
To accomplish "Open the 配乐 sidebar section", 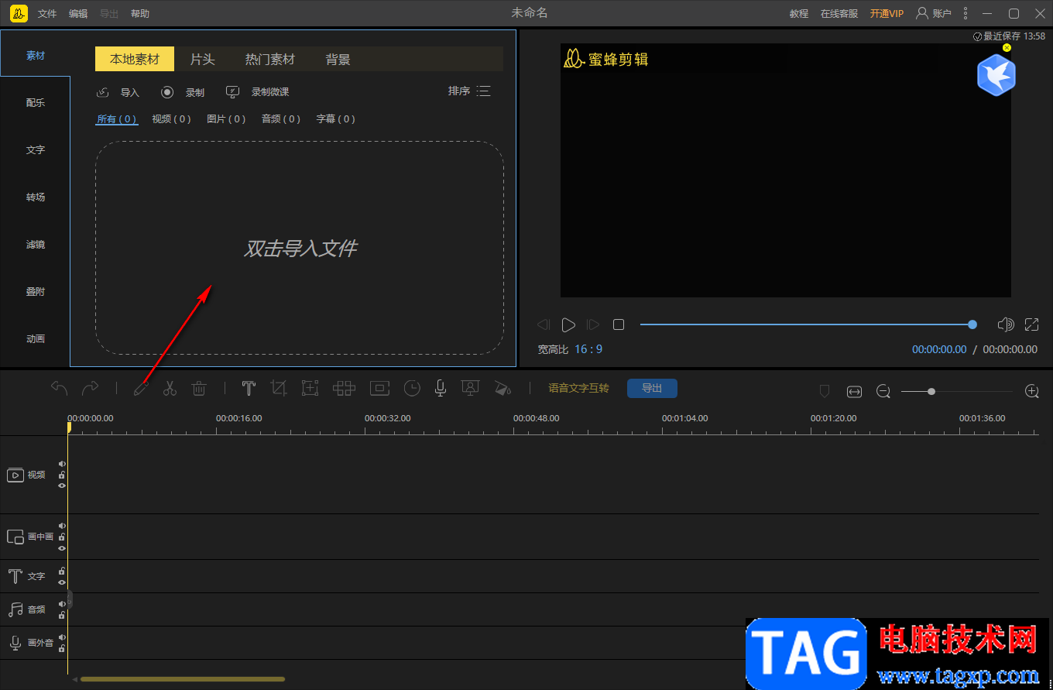I will tap(36, 103).
